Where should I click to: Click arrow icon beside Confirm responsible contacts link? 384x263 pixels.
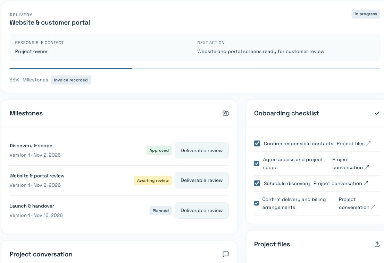click(368, 143)
